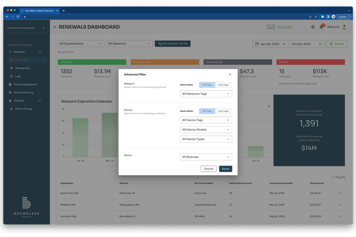Switch to the Boundless Meraki Enterprise browser tab

tap(38, 10)
